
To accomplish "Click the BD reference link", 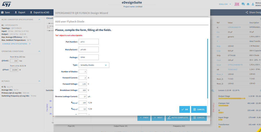I will 218,37.
